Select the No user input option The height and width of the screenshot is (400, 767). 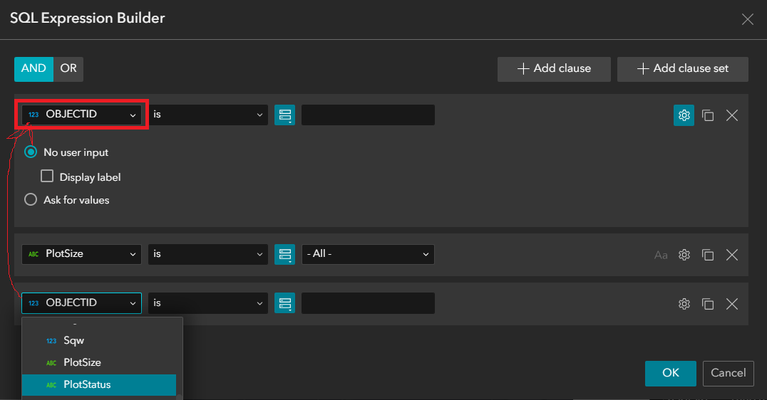[31, 152]
